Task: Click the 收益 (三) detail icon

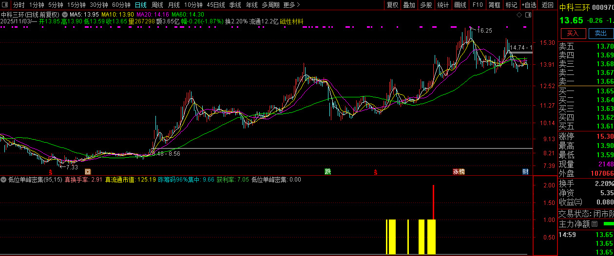Action: pyautogui.click(x=578, y=202)
